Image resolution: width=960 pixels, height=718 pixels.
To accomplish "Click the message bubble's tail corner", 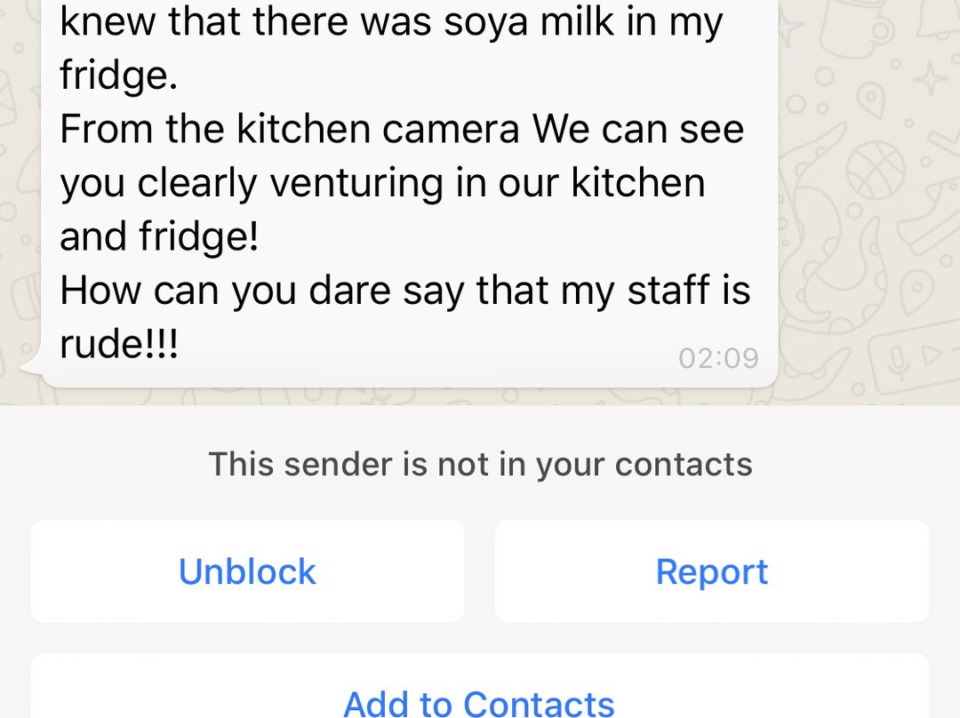I will (31, 366).
